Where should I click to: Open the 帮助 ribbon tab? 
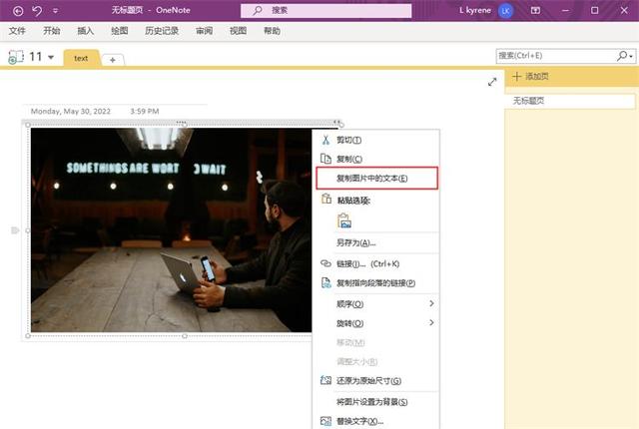[272, 31]
